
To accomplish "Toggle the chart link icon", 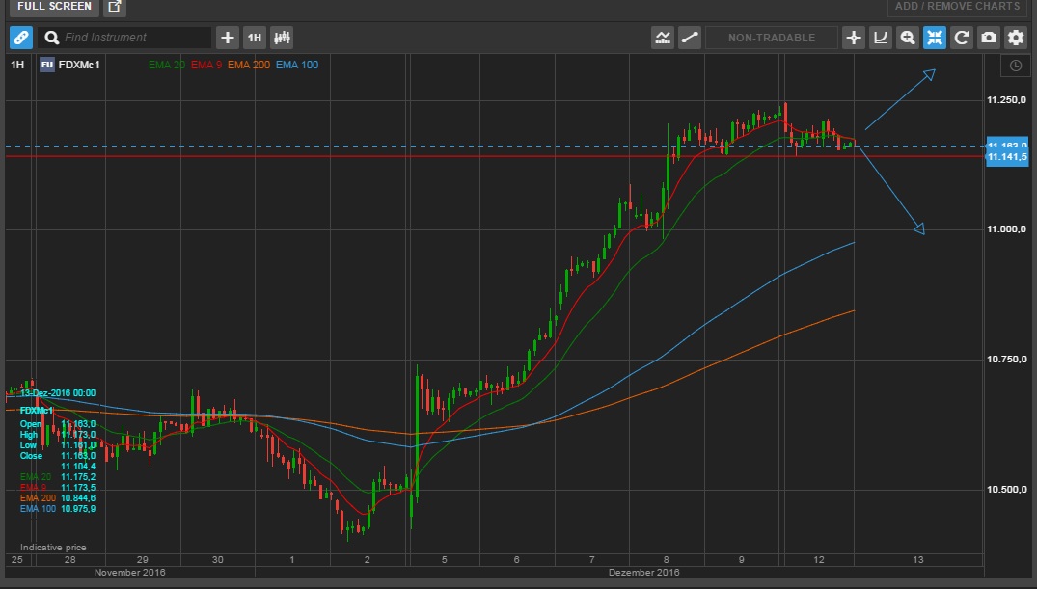I will 21,38.
